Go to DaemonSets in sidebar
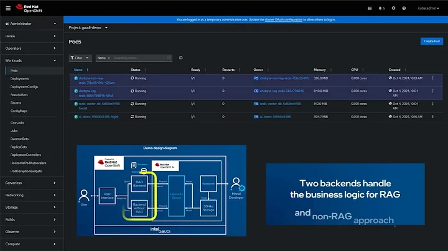Screen dimensions: 448x251 point(19,139)
